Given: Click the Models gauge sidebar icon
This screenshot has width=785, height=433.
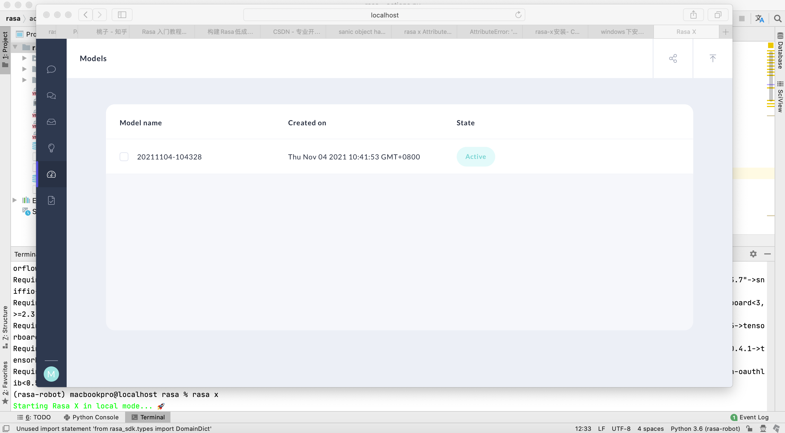Looking at the screenshot, I should click(x=51, y=174).
